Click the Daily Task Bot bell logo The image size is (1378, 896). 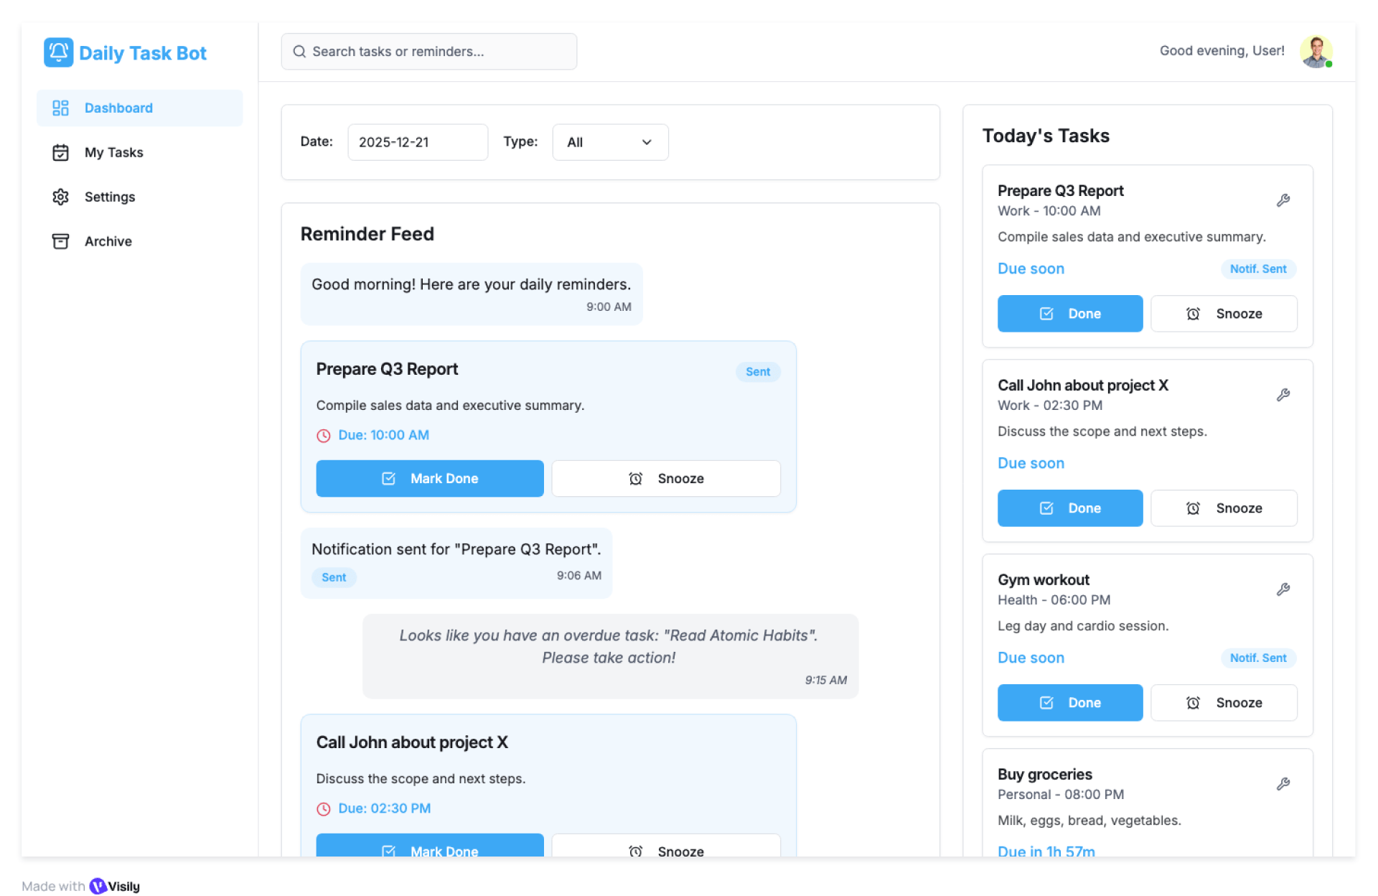[58, 52]
